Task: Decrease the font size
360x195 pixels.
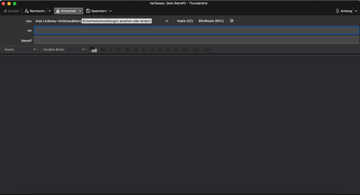Action: click(111, 49)
